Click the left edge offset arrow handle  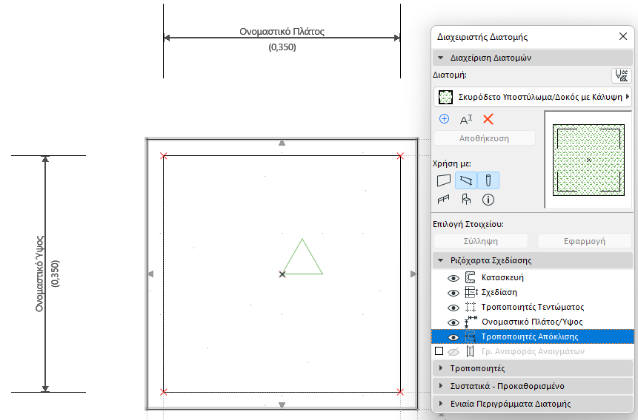click(x=150, y=274)
